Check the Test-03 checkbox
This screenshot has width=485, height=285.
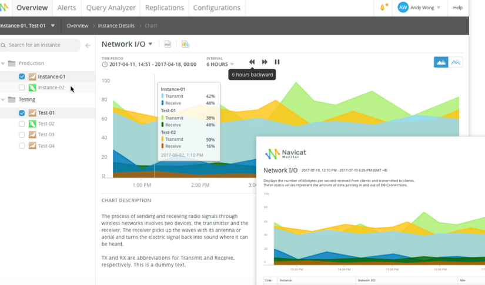pyautogui.click(x=22, y=135)
